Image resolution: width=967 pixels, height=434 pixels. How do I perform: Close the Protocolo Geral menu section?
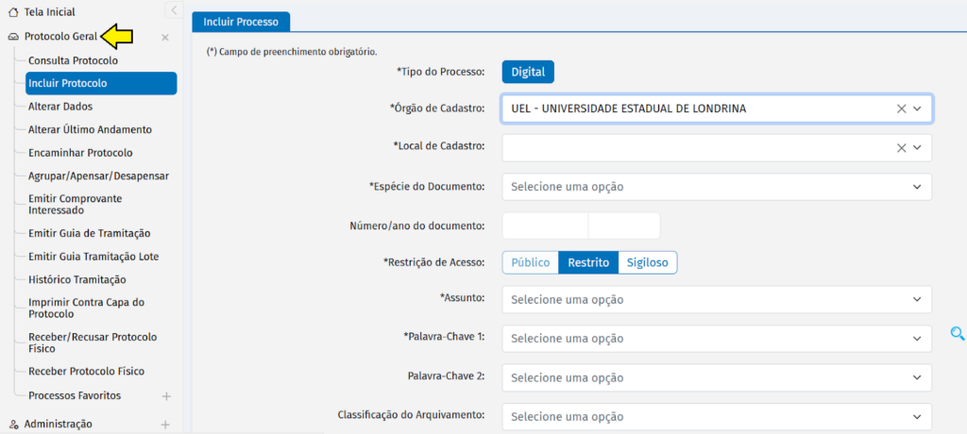click(165, 38)
